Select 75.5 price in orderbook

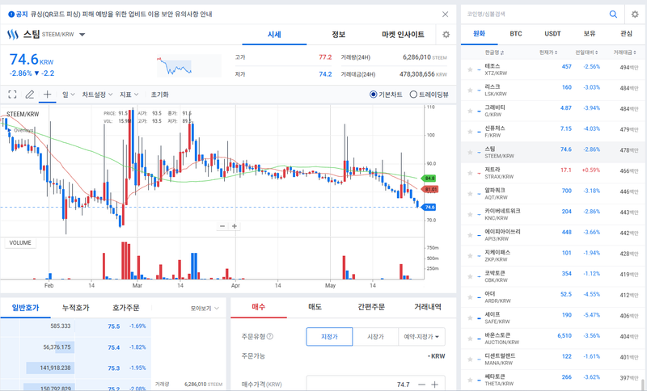point(114,326)
